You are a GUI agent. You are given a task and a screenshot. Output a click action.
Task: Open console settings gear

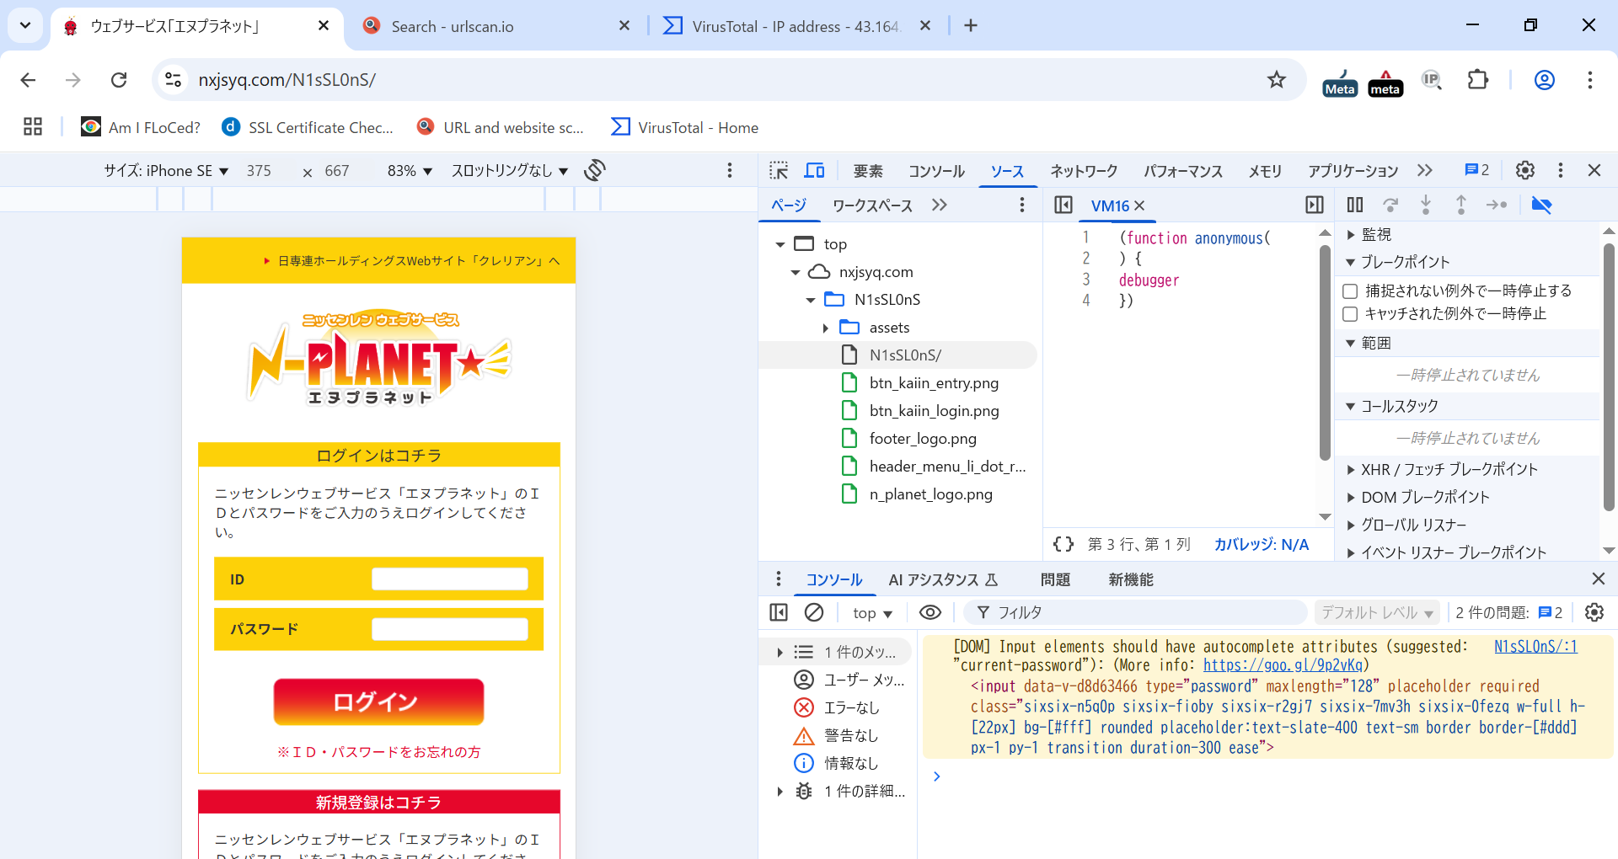[1594, 612]
